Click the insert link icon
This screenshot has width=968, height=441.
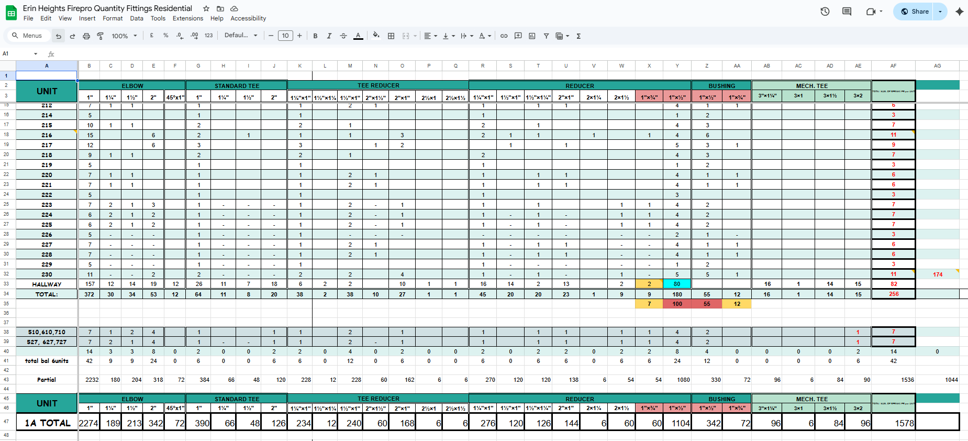coord(504,36)
